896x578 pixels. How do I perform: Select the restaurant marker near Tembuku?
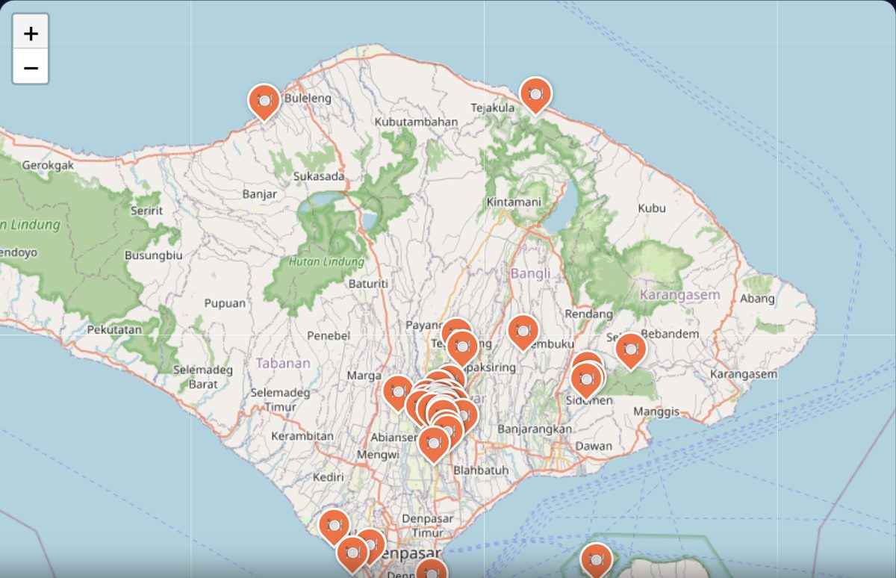tap(523, 332)
